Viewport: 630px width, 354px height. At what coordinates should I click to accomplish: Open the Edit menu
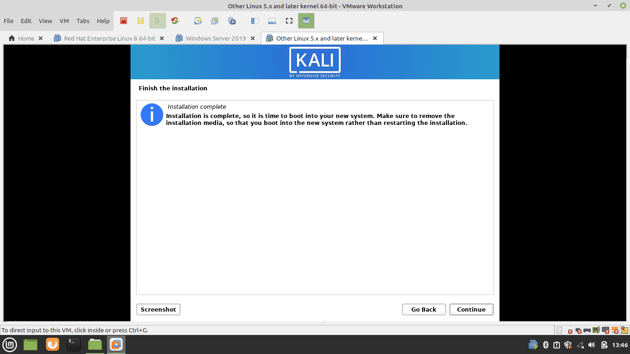point(26,21)
